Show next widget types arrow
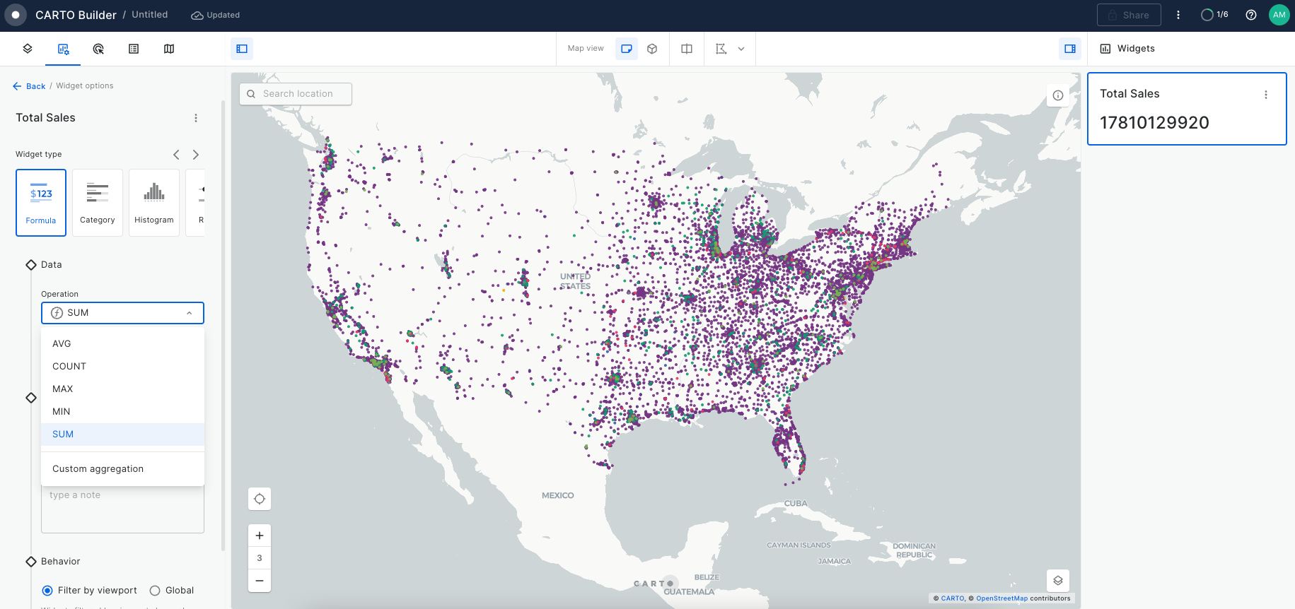The image size is (1295, 609). 196,155
